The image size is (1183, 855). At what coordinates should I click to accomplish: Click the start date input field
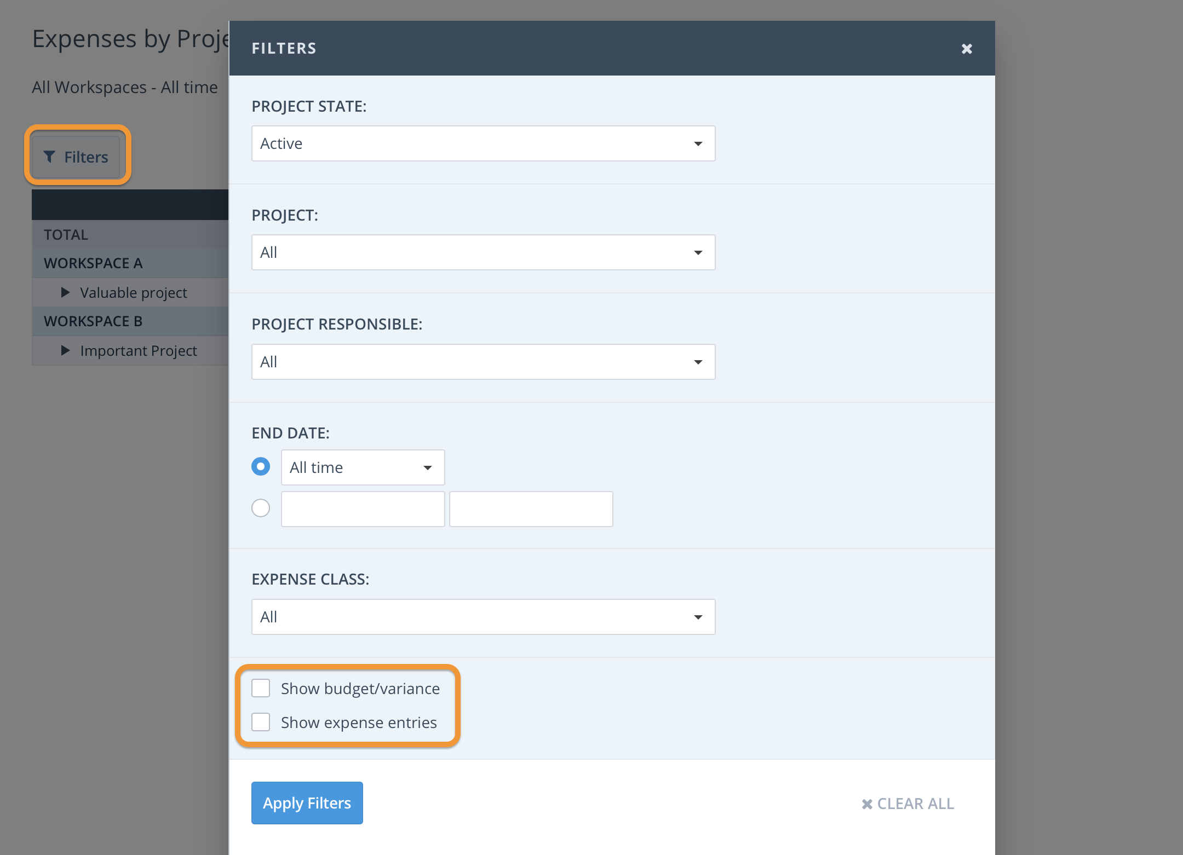point(363,509)
